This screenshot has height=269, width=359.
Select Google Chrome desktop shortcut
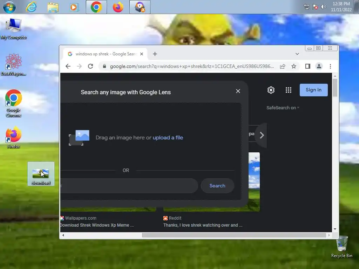click(14, 103)
